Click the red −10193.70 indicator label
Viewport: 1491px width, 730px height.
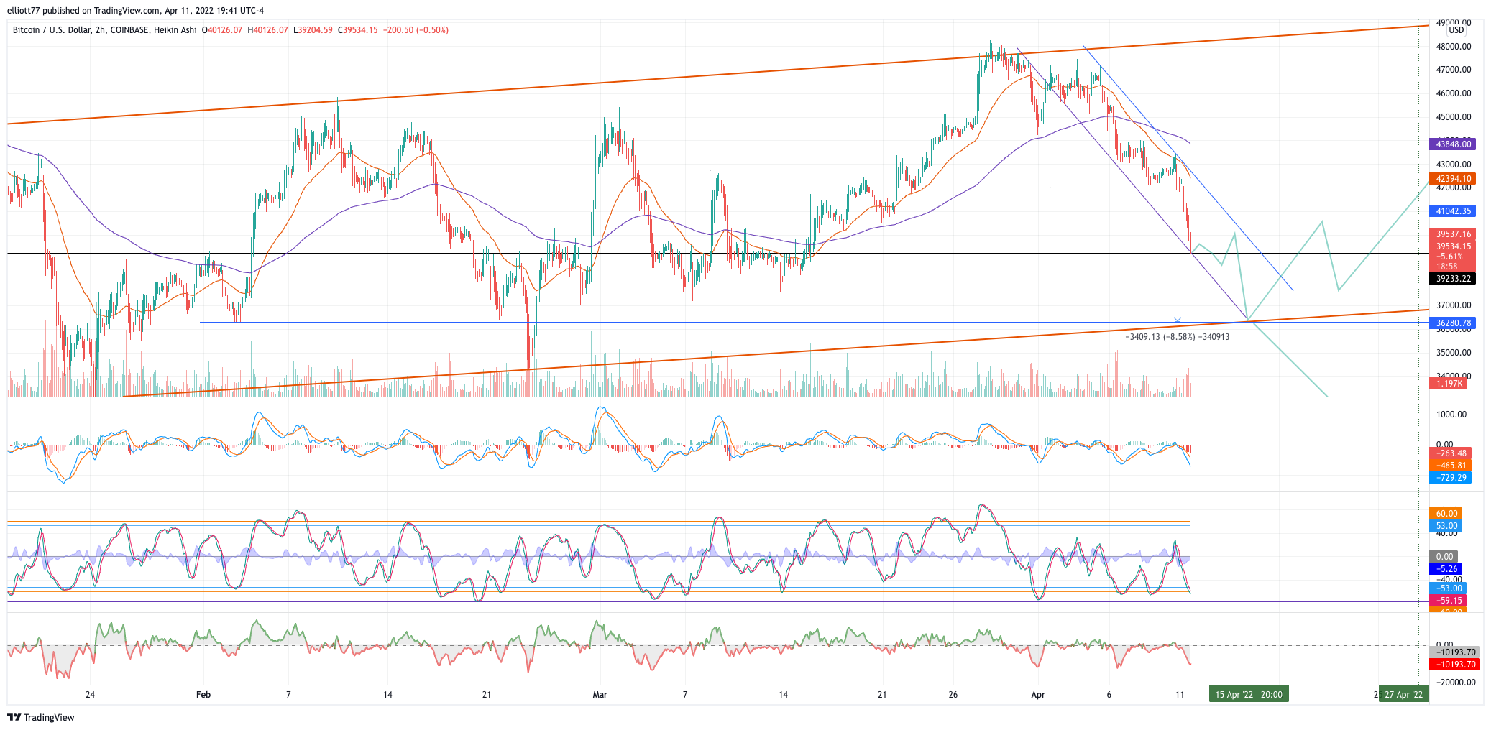1453,665
